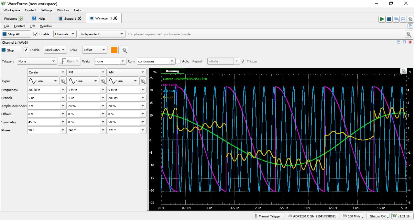Open the Channels dropdown

(x=65, y=34)
